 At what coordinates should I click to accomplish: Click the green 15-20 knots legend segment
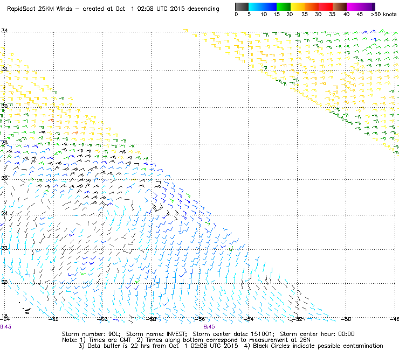pyautogui.click(x=284, y=6)
